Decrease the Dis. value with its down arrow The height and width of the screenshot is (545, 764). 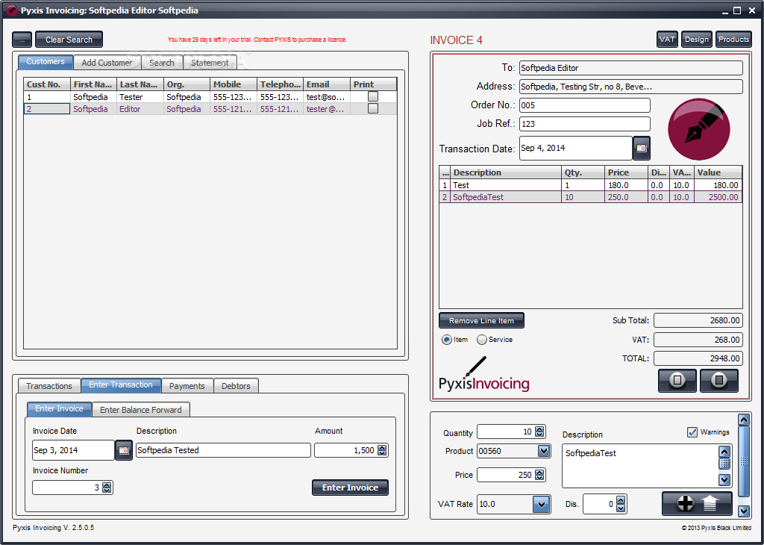(620, 508)
